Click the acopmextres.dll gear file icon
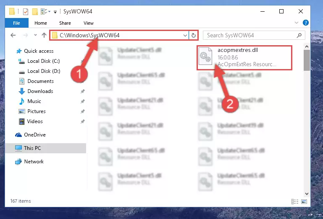The width and height of the screenshot is (323, 219). point(205,56)
